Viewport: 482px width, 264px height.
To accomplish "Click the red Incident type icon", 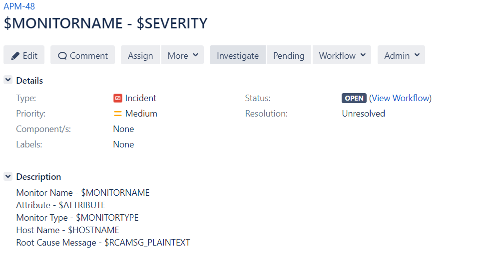I will tap(118, 98).
